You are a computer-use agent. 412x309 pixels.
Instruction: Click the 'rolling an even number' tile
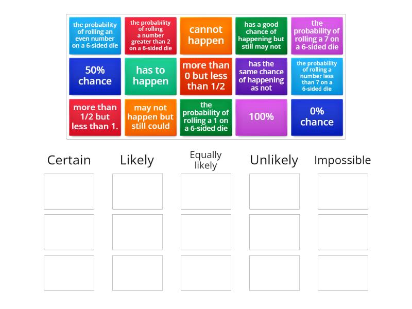click(x=95, y=36)
